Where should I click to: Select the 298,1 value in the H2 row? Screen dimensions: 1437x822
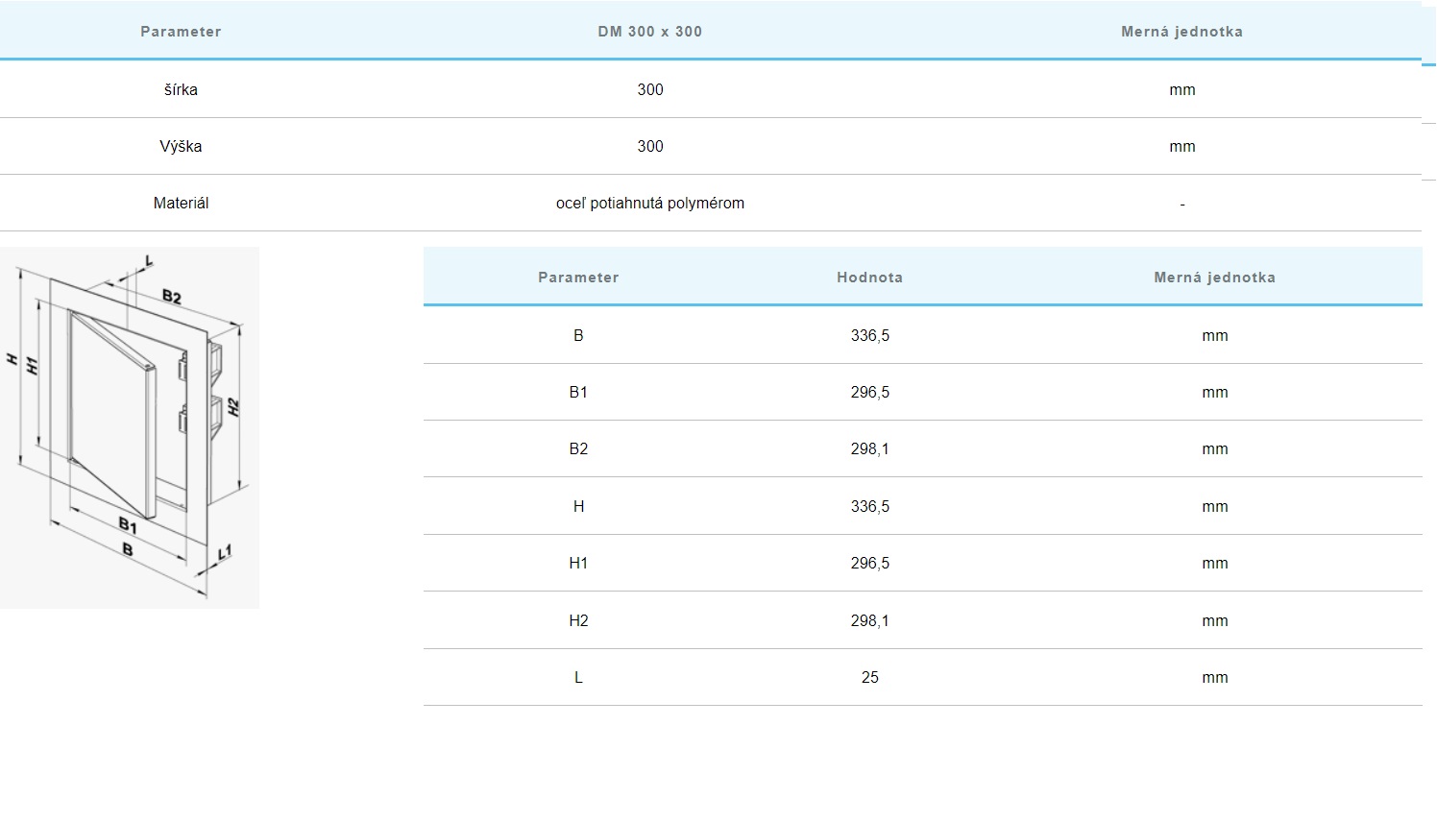(x=869, y=620)
